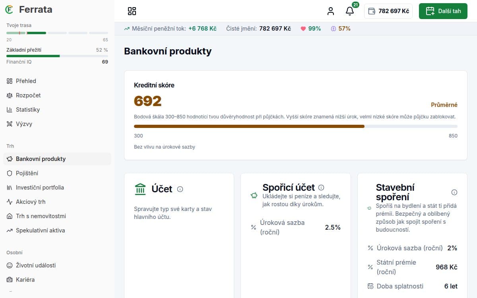The height and width of the screenshot is (298, 477).
Task: Click the Bankovní produkty page heading
Action: coord(168,51)
